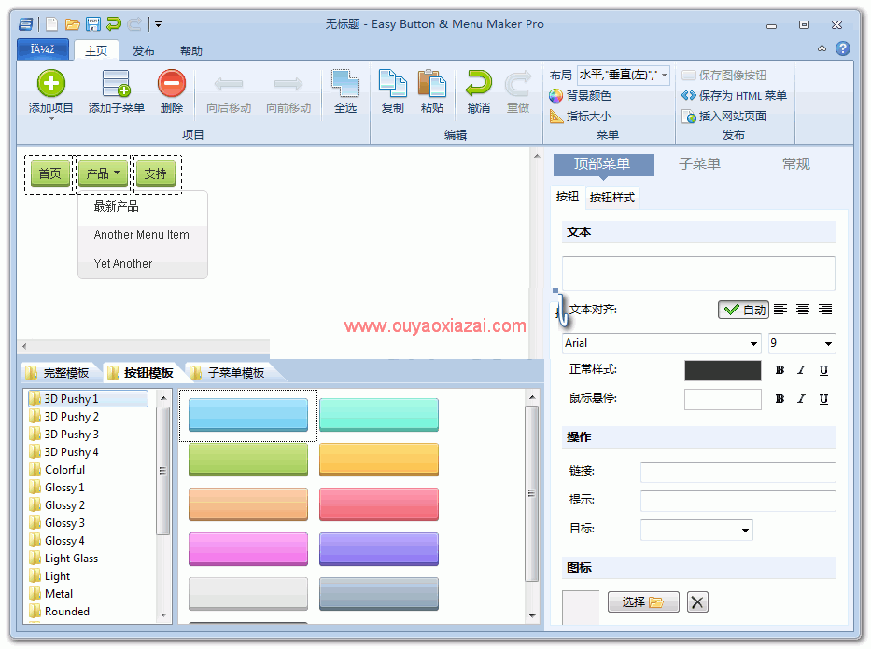Clear icon with the X button
This screenshot has height=649, width=871.
click(697, 601)
